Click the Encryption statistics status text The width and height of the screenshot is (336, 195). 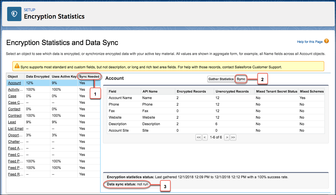(198, 177)
